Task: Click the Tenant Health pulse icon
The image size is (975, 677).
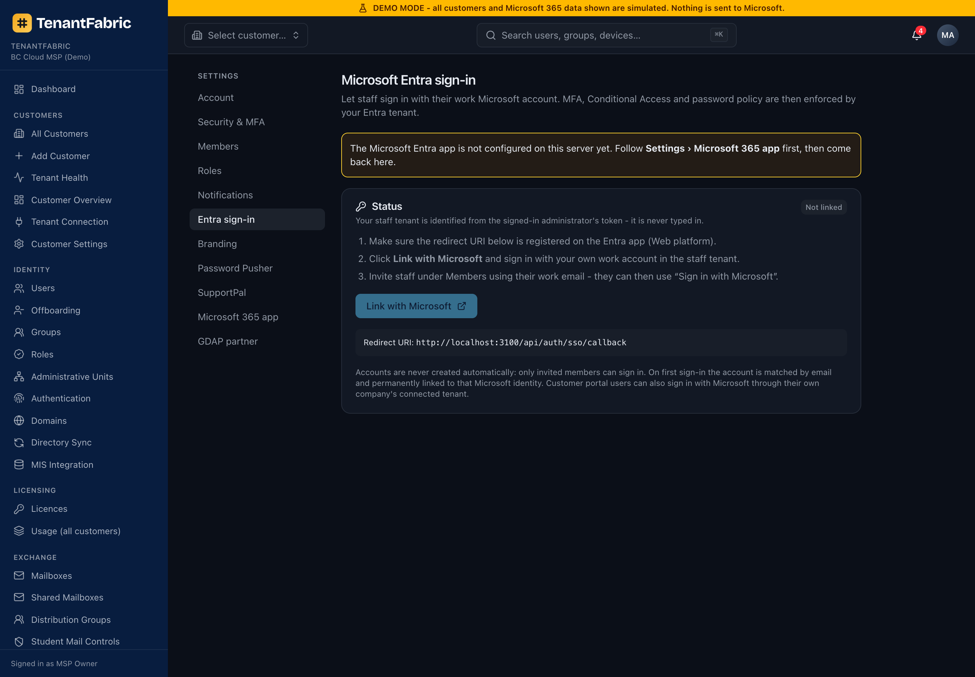Action: point(19,177)
